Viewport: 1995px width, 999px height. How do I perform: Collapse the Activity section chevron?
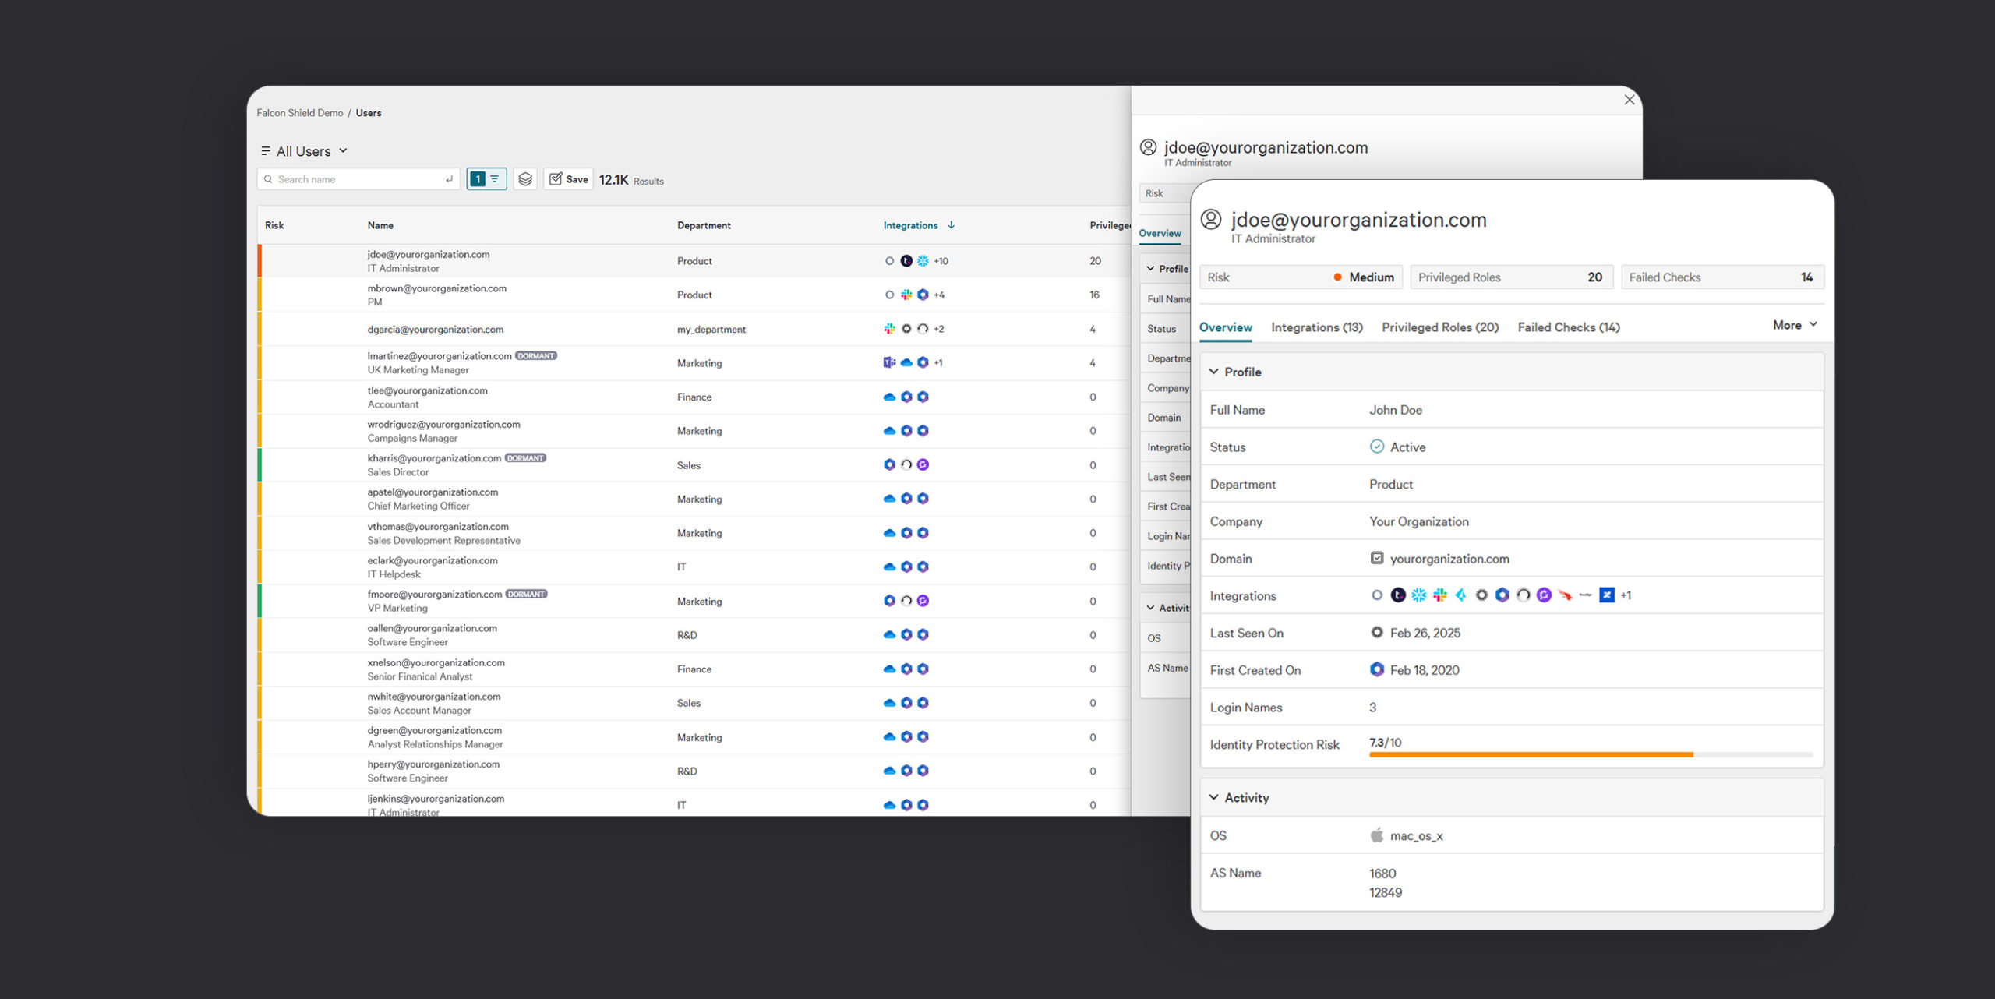1213,797
